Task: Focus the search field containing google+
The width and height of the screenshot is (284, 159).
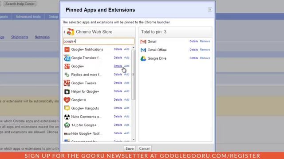Action: tap(99, 41)
